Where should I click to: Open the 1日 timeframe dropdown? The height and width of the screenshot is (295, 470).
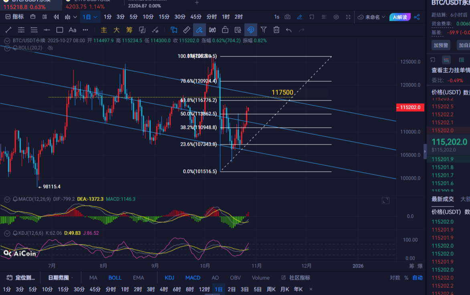(x=90, y=17)
